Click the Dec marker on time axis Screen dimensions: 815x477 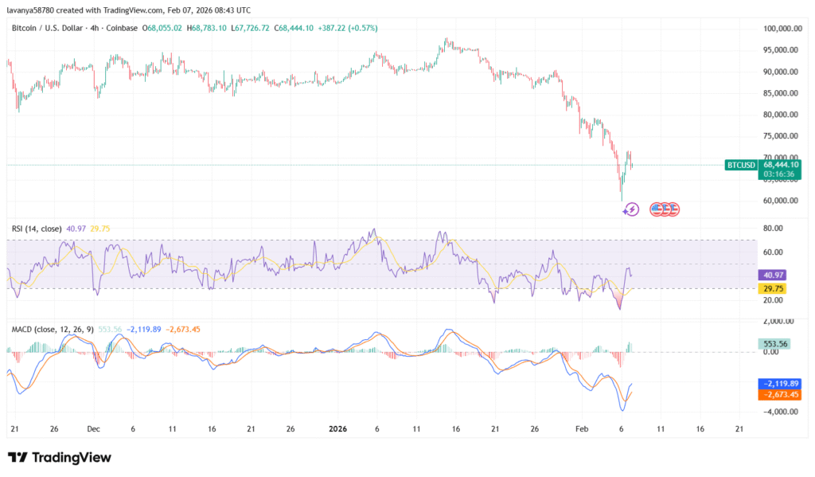93,428
